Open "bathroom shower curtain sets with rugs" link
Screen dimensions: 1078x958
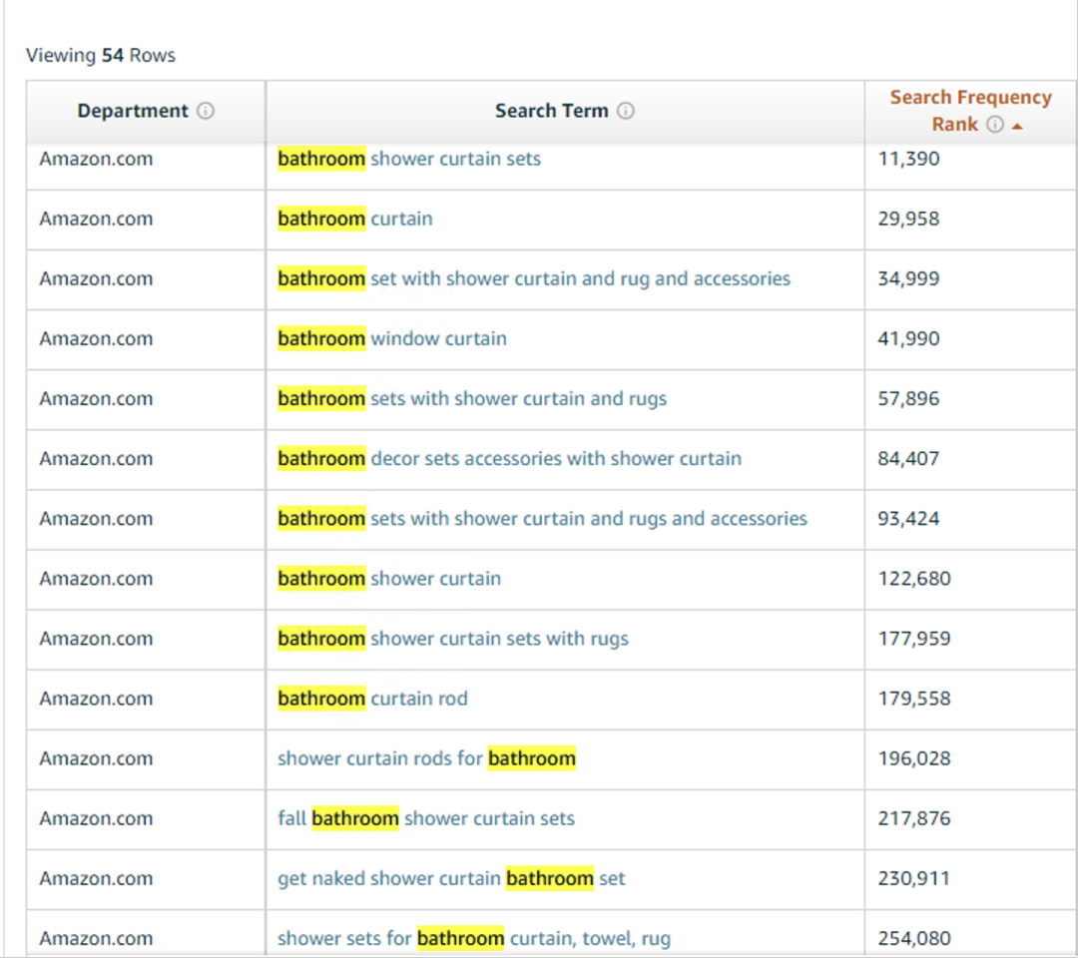(453, 639)
